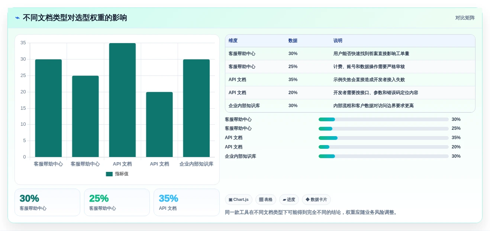Click the 不同文档类型对选型权重的影响 heading
Viewport: 490px width, 231px height.
pos(75,18)
